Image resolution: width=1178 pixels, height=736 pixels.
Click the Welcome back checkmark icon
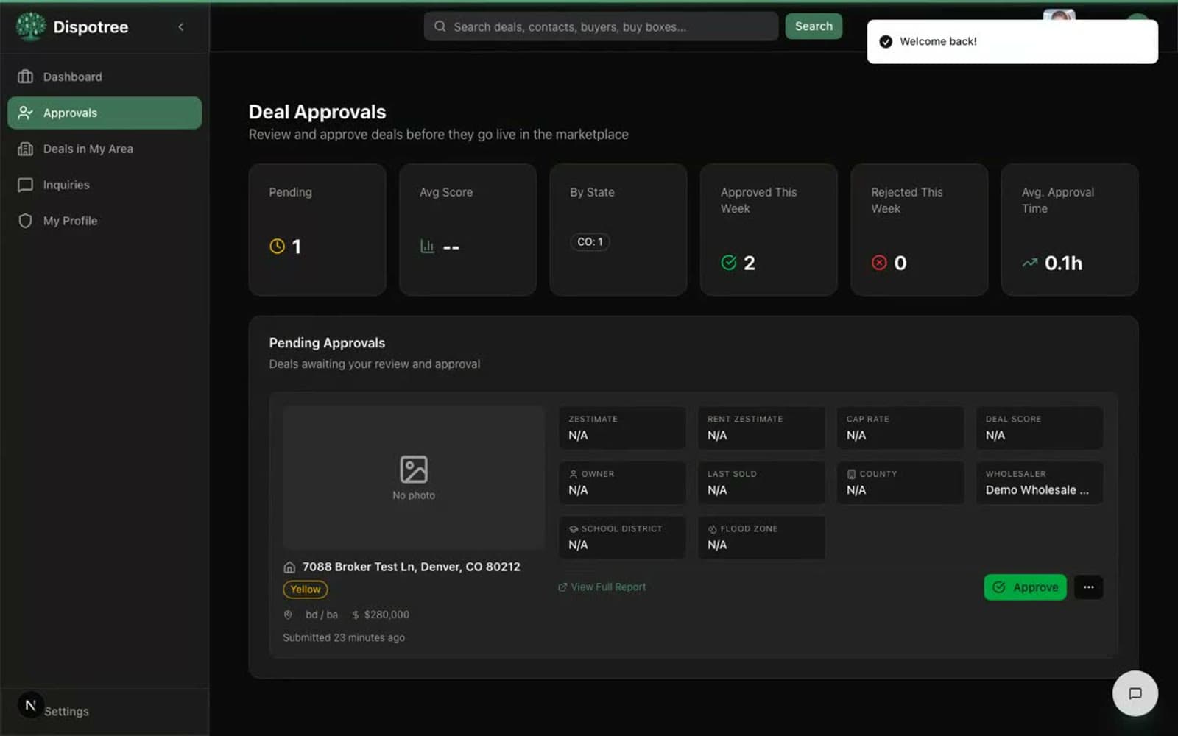pyautogui.click(x=886, y=42)
